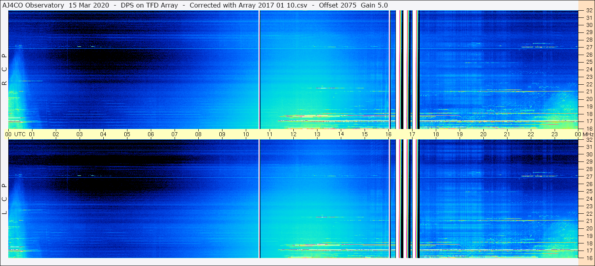
Task: Select hour 23 on the UTC time axis
Action: [555, 134]
